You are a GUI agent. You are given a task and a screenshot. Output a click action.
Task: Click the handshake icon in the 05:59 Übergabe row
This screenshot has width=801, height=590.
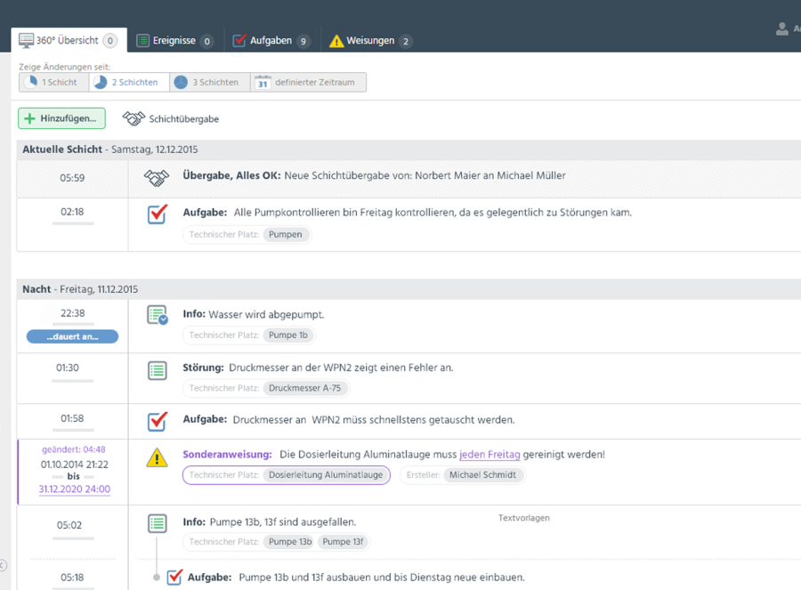click(157, 178)
